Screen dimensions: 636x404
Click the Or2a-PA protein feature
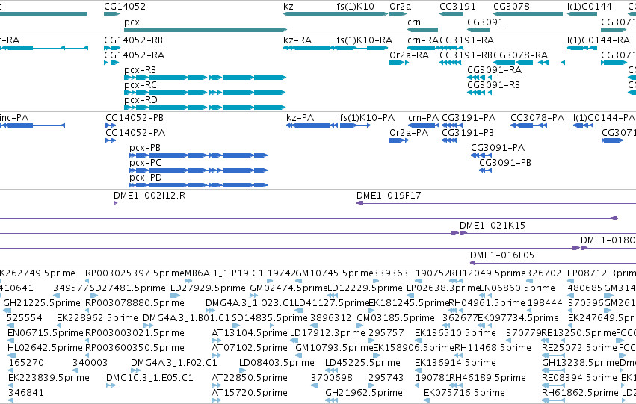(x=399, y=140)
